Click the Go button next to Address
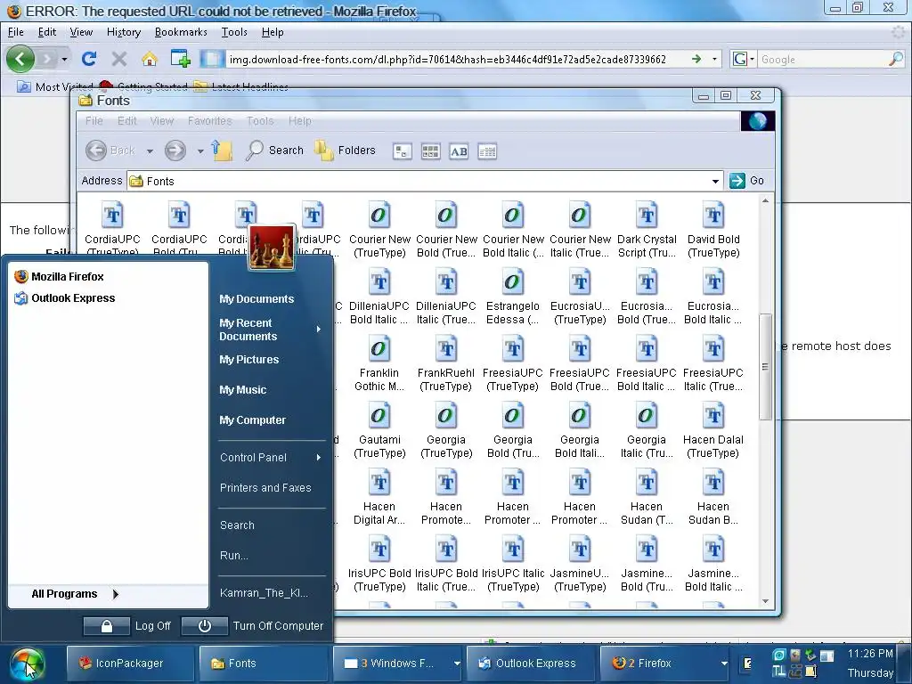The width and height of the screenshot is (912, 684). (747, 180)
